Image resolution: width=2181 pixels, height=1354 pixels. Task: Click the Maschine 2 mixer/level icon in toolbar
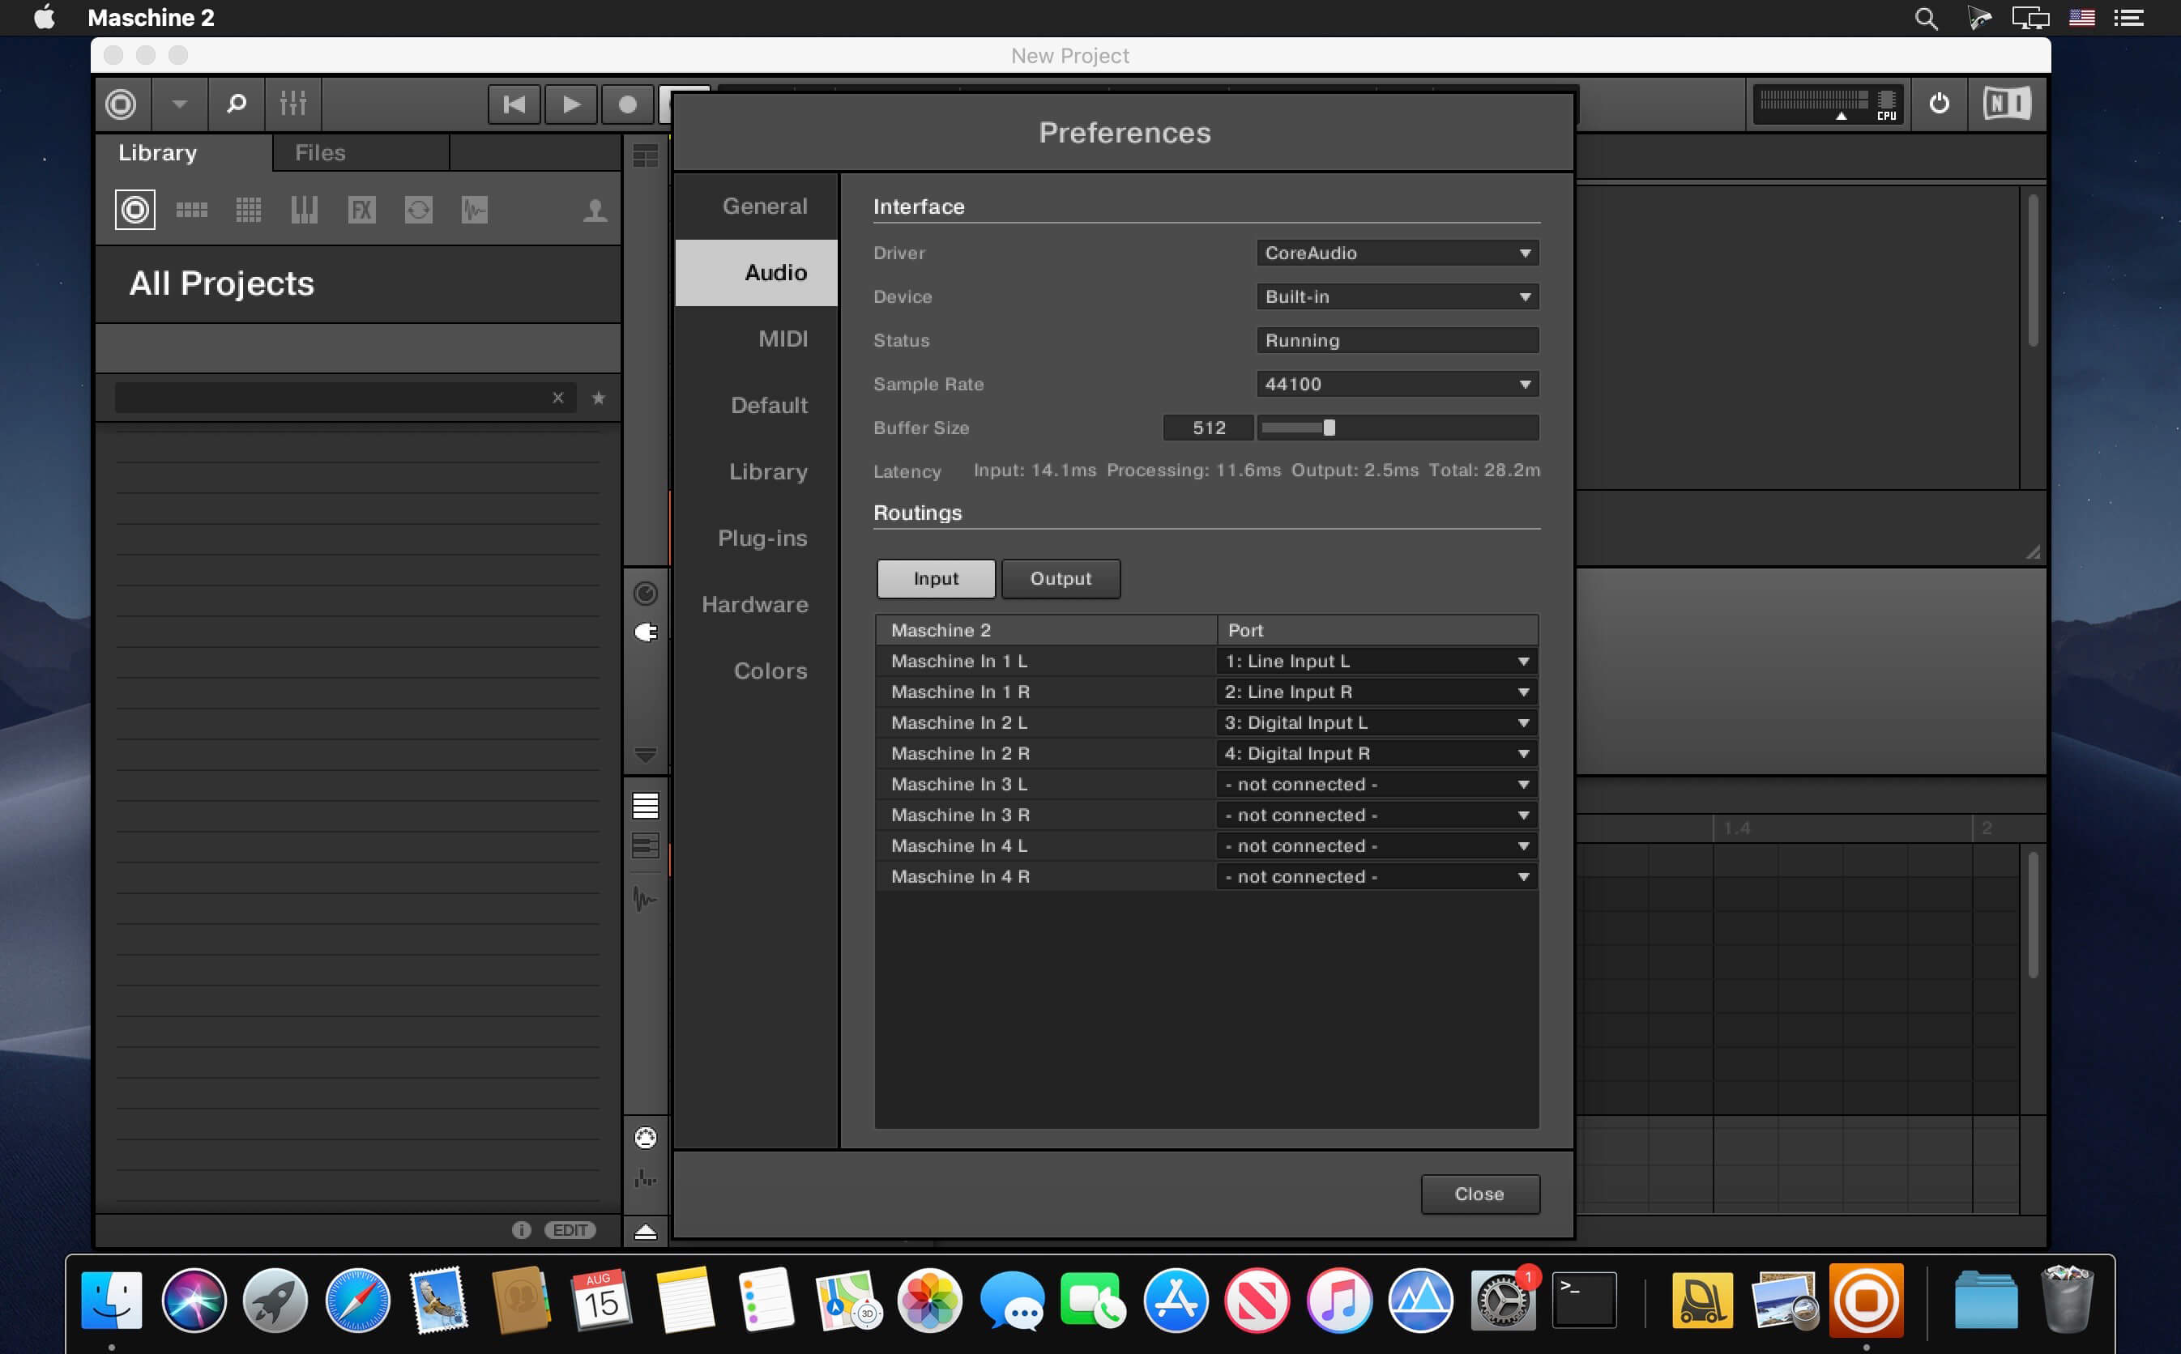tap(292, 104)
